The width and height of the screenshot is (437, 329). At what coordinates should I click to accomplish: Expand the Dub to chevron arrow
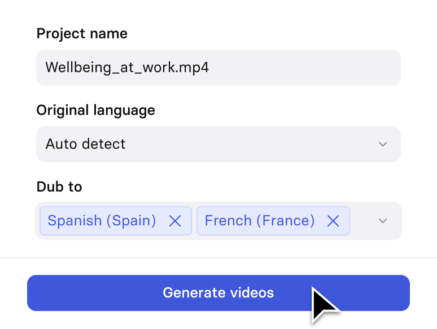pyautogui.click(x=383, y=221)
